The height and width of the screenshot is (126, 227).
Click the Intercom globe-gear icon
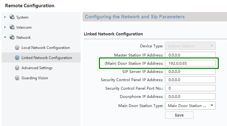click(12, 27)
